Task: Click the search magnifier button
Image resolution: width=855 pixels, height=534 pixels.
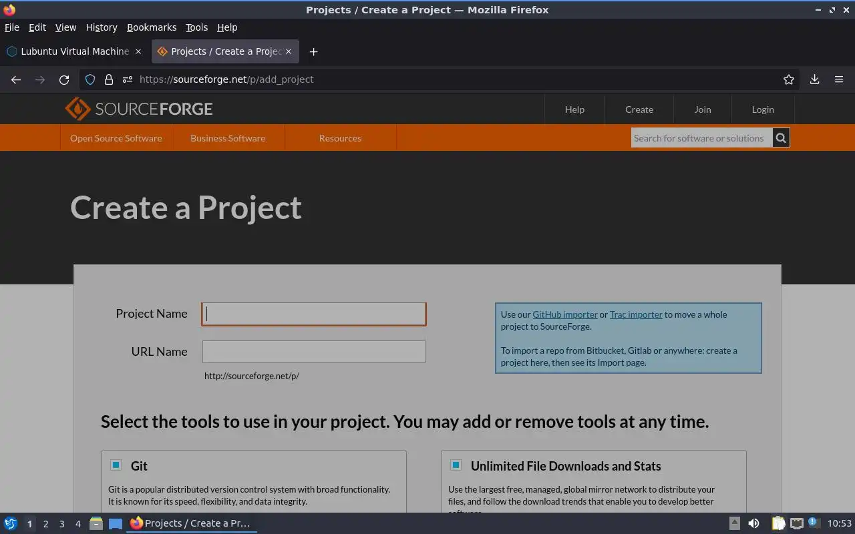Action: (x=781, y=138)
